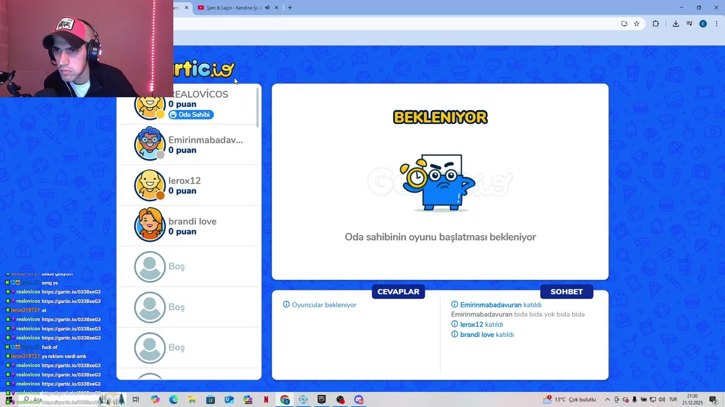Image resolution: width=725 pixels, height=407 pixels.
Task: Click the Oda Sahibi badge
Action: tap(191, 115)
